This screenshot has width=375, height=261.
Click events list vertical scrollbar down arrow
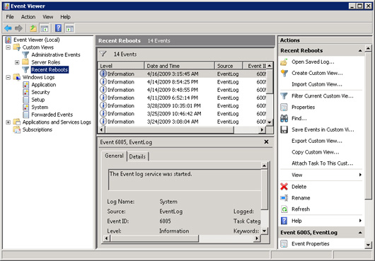click(270, 122)
